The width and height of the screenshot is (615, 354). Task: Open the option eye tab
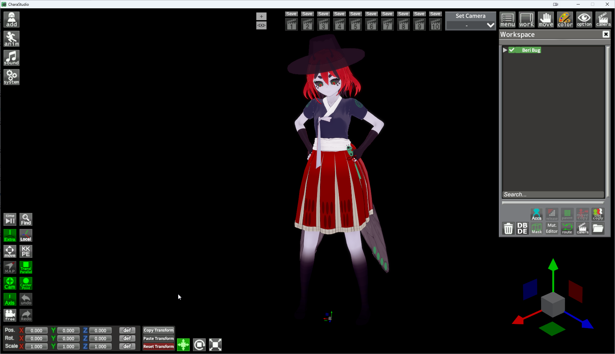[584, 20]
